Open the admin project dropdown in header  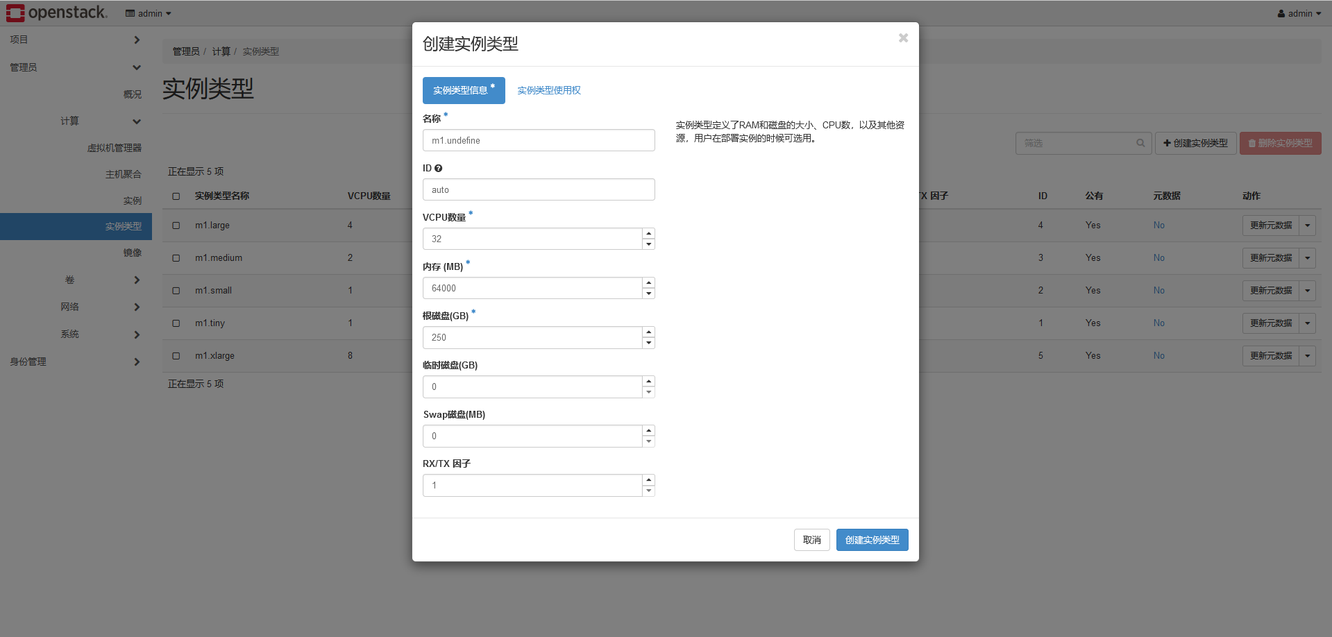click(149, 13)
